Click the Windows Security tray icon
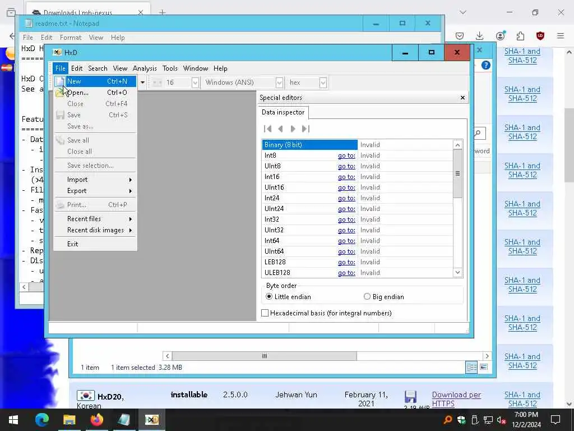 pos(461,420)
